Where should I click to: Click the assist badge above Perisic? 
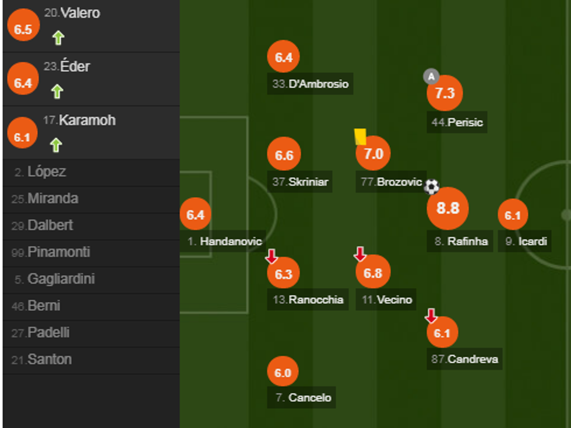coord(431,76)
